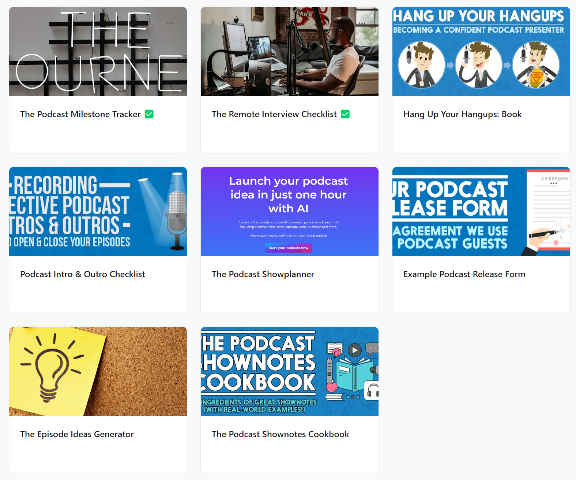Select the Podcast Intro & Outro Checklist title
This screenshot has height=480, width=576.
click(82, 274)
